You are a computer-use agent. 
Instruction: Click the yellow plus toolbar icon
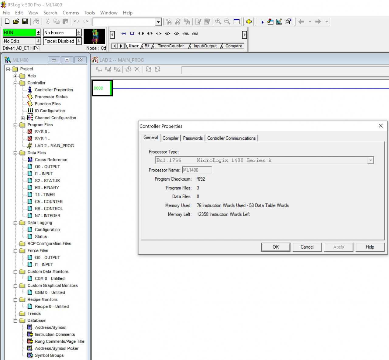(x=249, y=22)
